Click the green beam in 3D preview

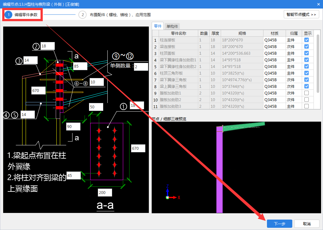click(x=244, y=126)
